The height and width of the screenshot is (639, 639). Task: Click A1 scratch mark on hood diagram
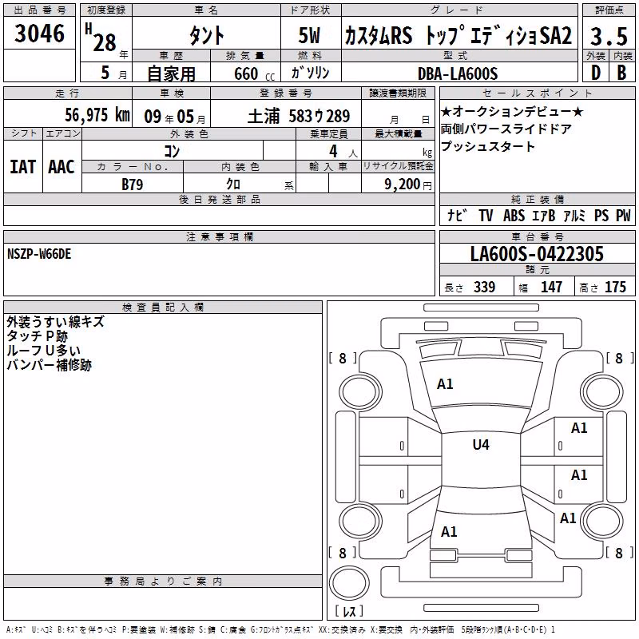(445, 384)
